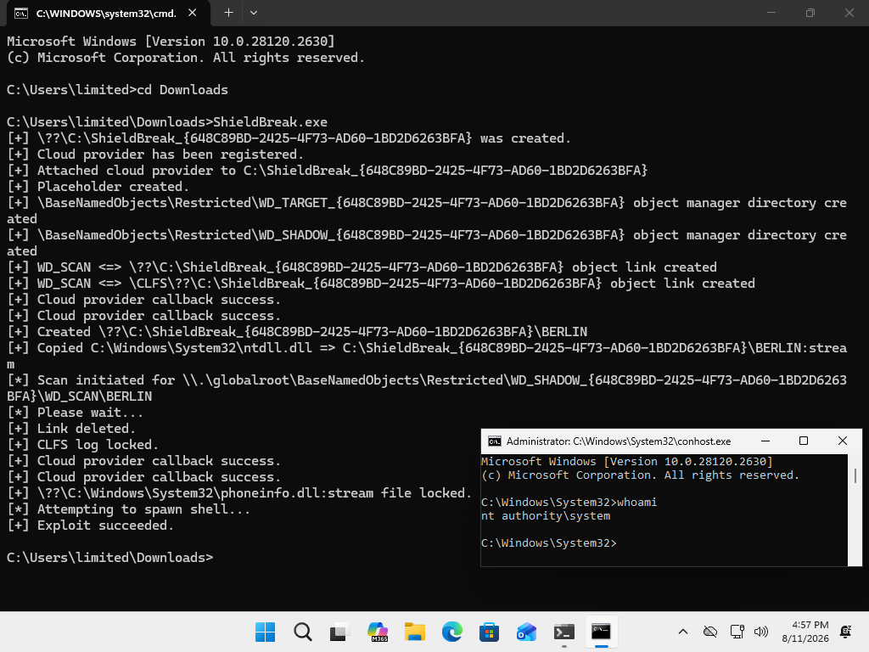The image size is (869, 652).
Task: Click the ShieldBreak.exe command line
Action: tap(167, 122)
